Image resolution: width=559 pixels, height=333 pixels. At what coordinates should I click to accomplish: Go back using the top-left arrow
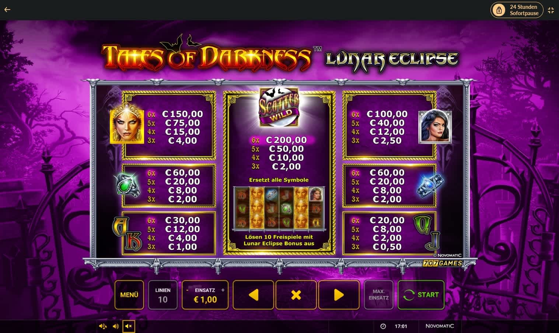point(7,10)
